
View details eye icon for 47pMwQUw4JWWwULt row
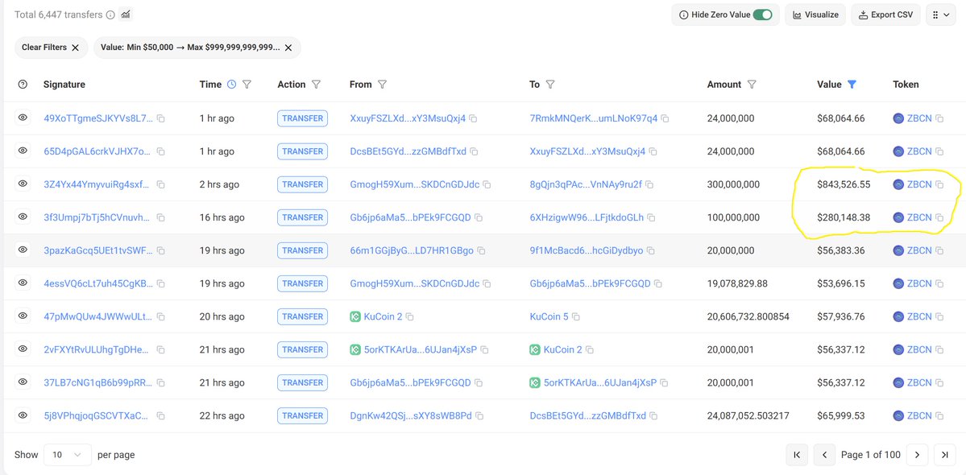[x=23, y=316]
